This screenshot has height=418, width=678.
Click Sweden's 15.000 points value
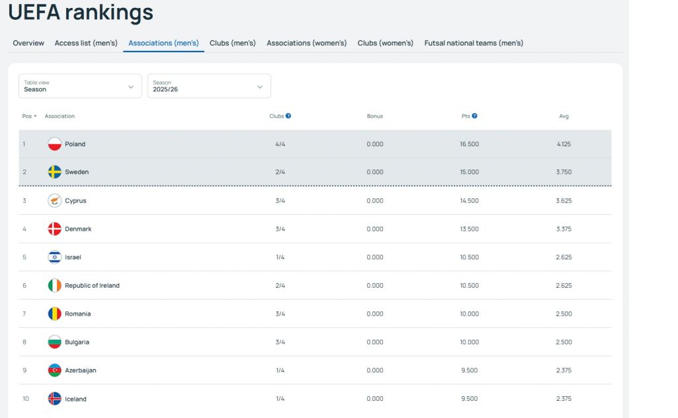[469, 171]
